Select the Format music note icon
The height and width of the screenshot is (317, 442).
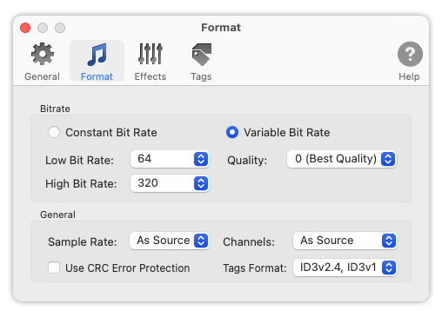(x=97, y=54)
